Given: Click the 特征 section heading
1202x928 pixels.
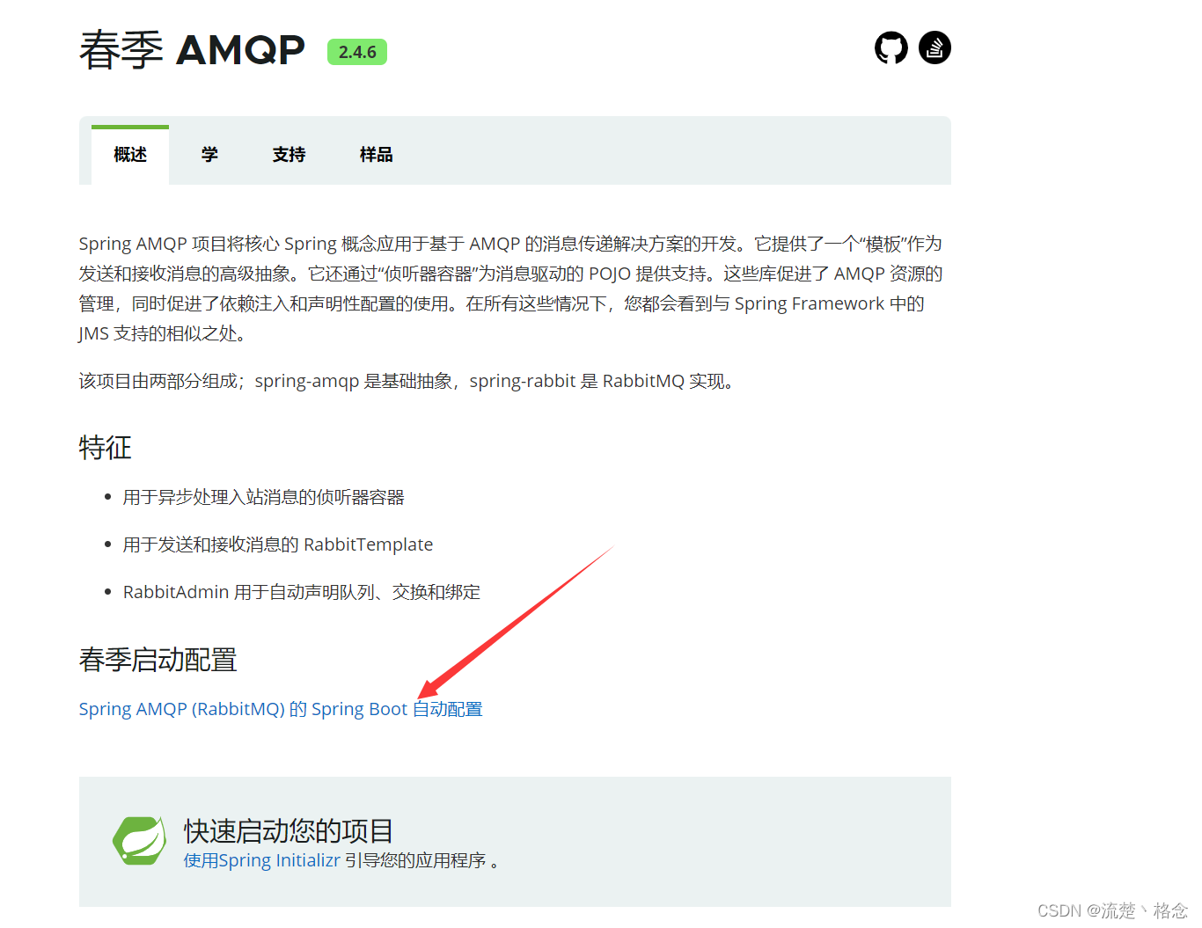Looking at the screenshot, I should [105, 448].
